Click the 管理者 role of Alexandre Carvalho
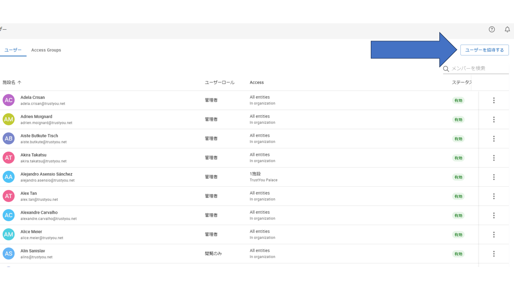 pyautogui.click(x=211, y=215)
